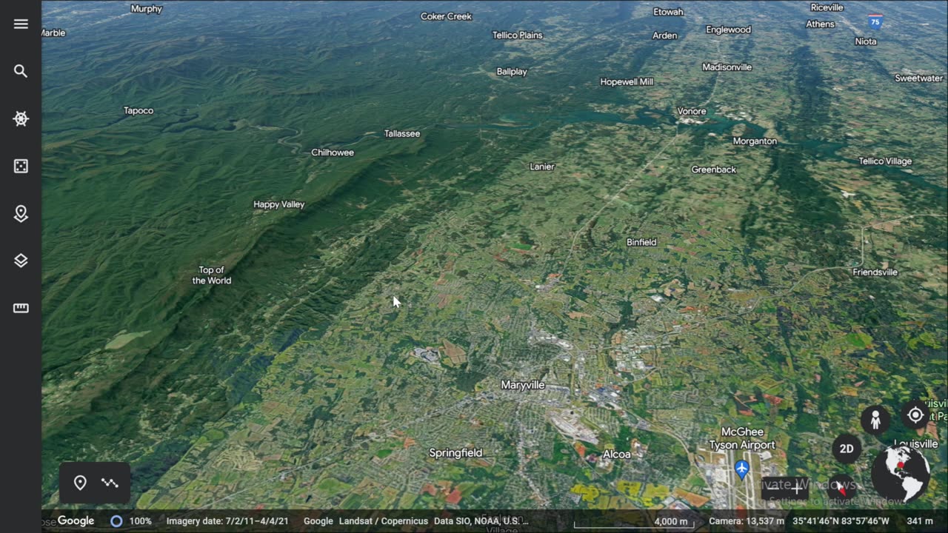The image size is (948, 533).
Task: Click the Riceville map label
Action: point(827,7)
